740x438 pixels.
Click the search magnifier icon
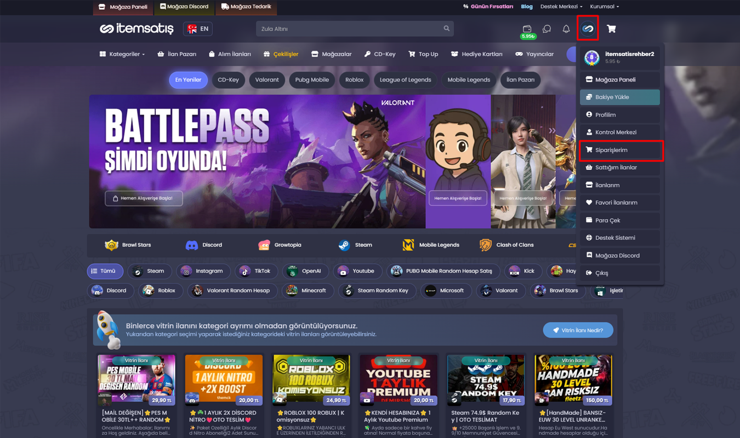click(x=446, y=28)
